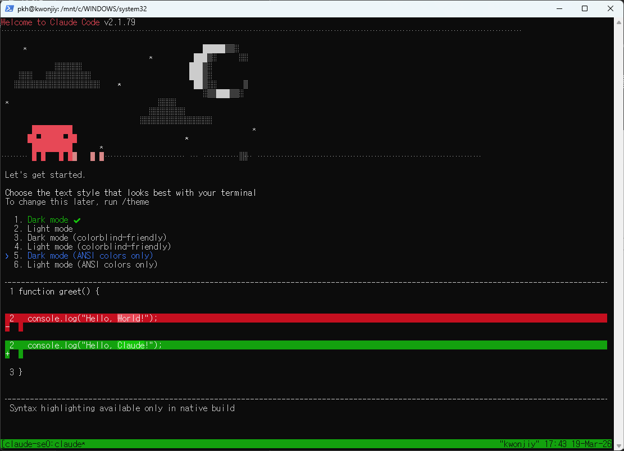Image resolution: width=624 pixels, height=451 pixels.
Task: Minimize the terminal window
Action: (x=559, y=8)
